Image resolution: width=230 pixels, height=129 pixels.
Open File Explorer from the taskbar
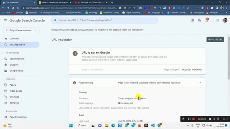[106, 125]
